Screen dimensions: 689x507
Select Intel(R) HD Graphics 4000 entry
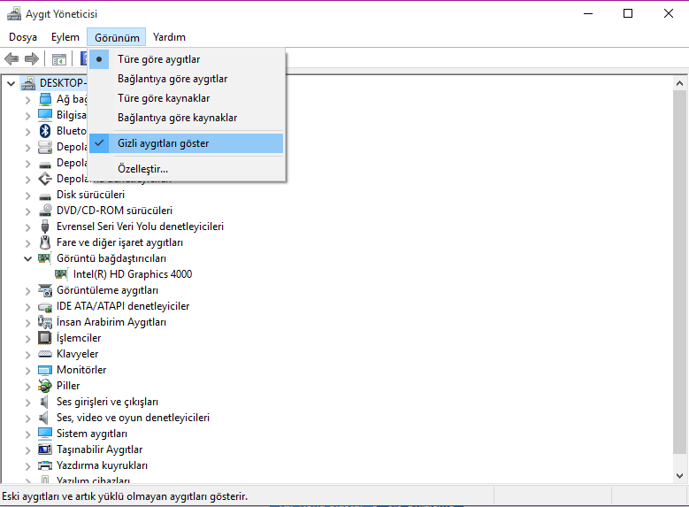click(133, 274)
